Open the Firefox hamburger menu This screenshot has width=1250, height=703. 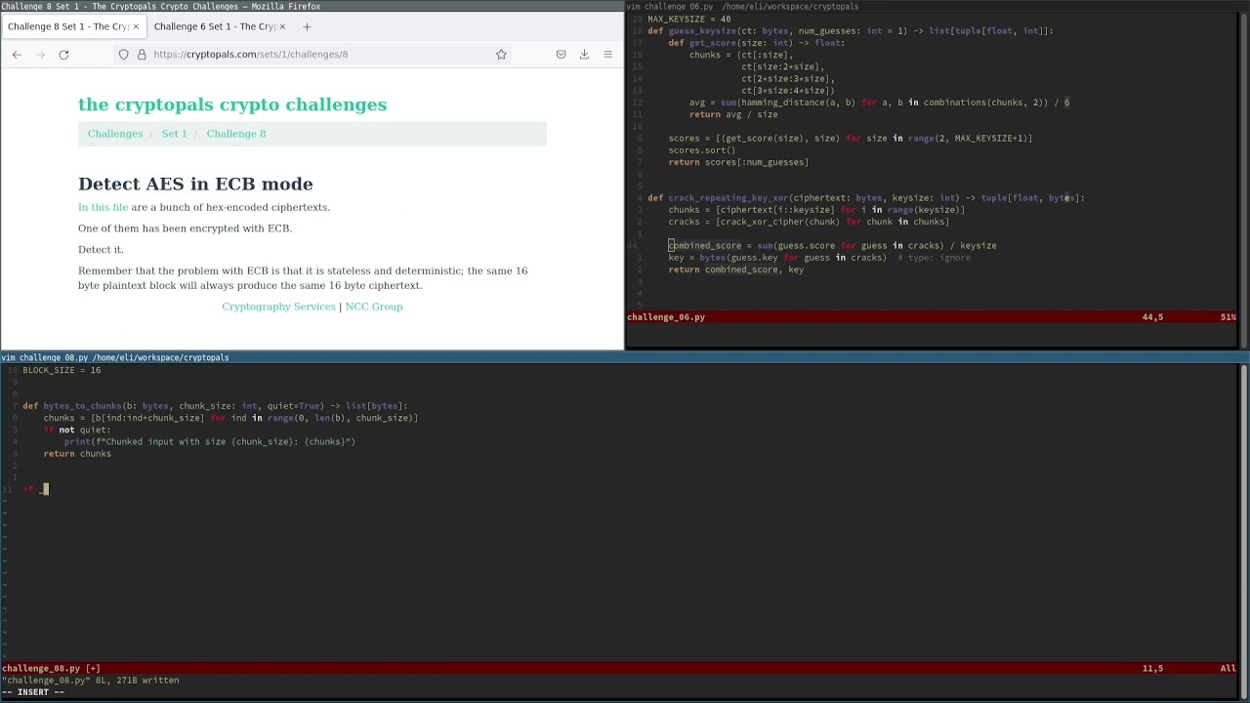[607, 55]
